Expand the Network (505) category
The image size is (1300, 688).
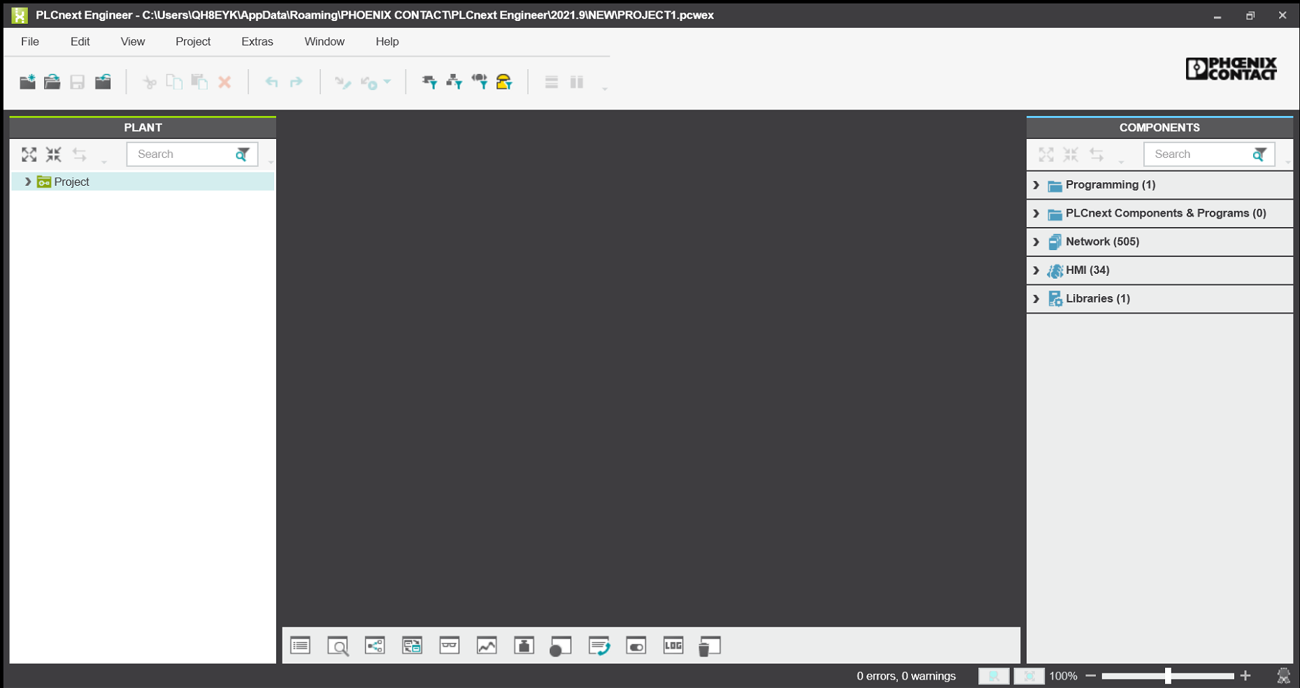point(1036,242)
